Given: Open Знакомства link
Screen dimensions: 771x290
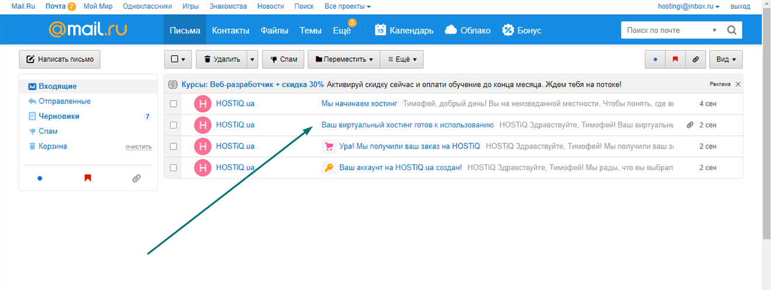Looking at the screenshot, I should 228,6.
